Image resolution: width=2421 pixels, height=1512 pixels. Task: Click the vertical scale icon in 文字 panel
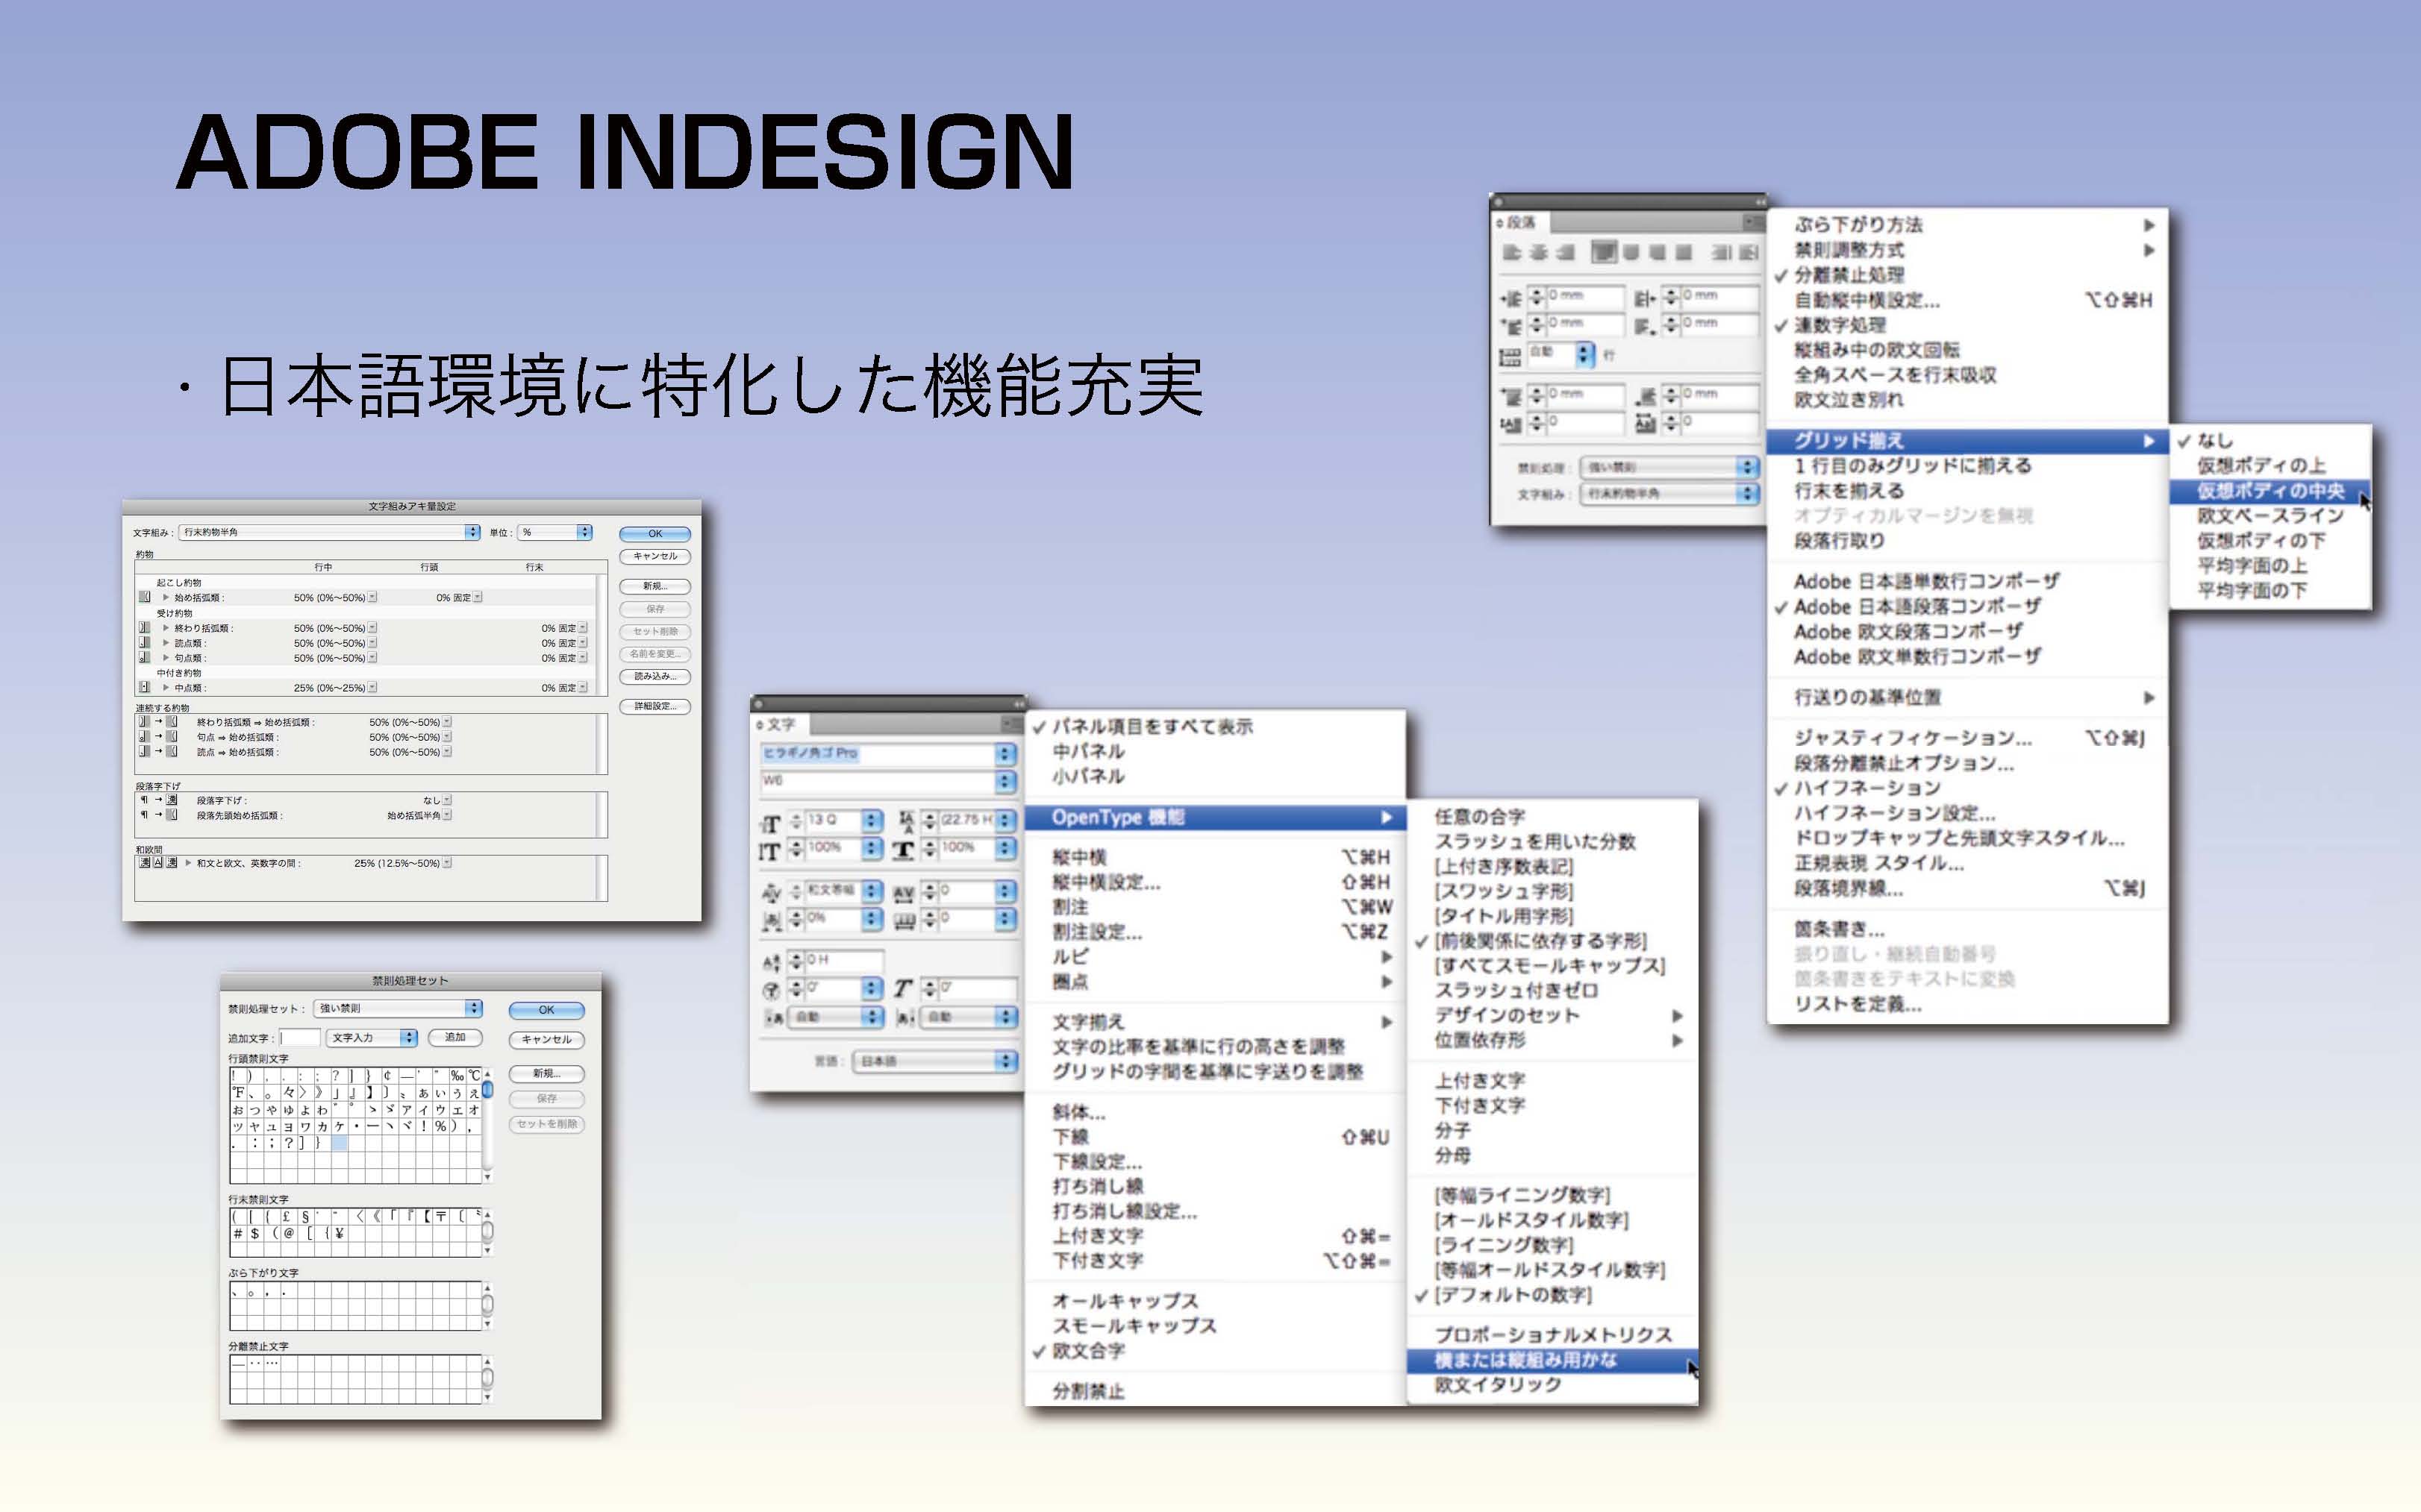point(769,851)
